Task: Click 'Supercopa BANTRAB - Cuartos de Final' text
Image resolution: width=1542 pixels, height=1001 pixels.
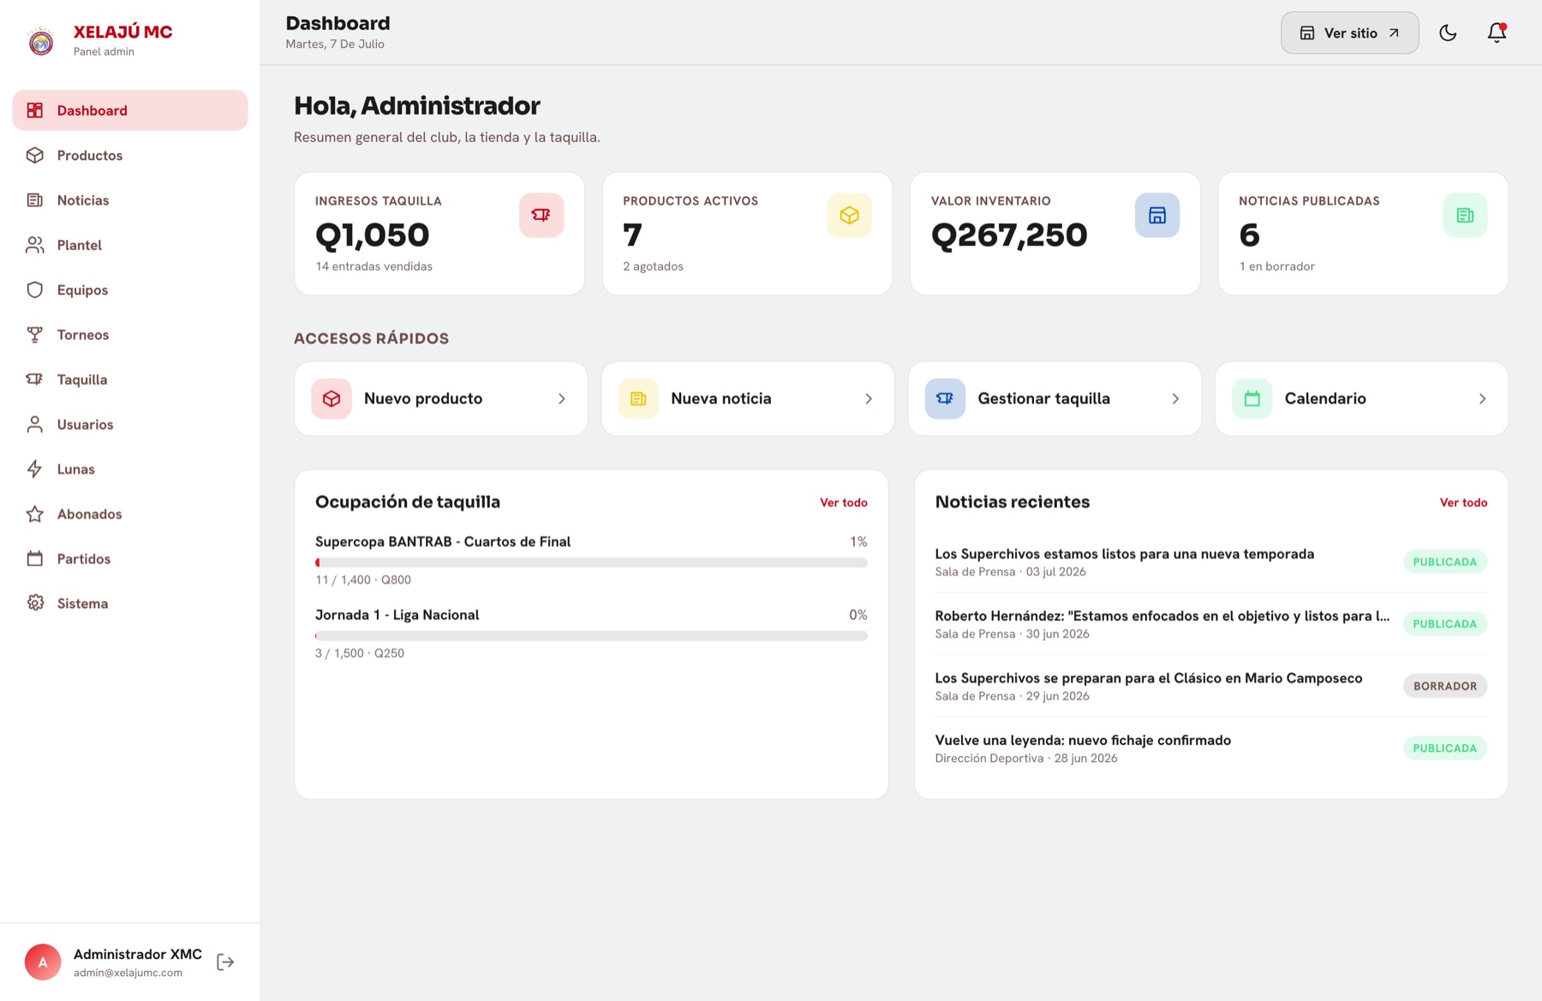Action: tap(443, 542)
